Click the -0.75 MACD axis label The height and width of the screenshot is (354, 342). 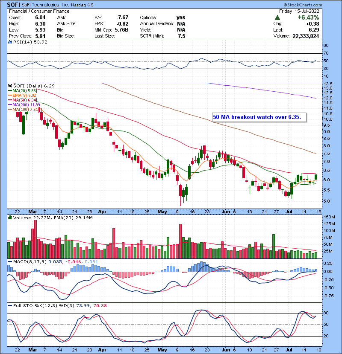pos(328,296)
